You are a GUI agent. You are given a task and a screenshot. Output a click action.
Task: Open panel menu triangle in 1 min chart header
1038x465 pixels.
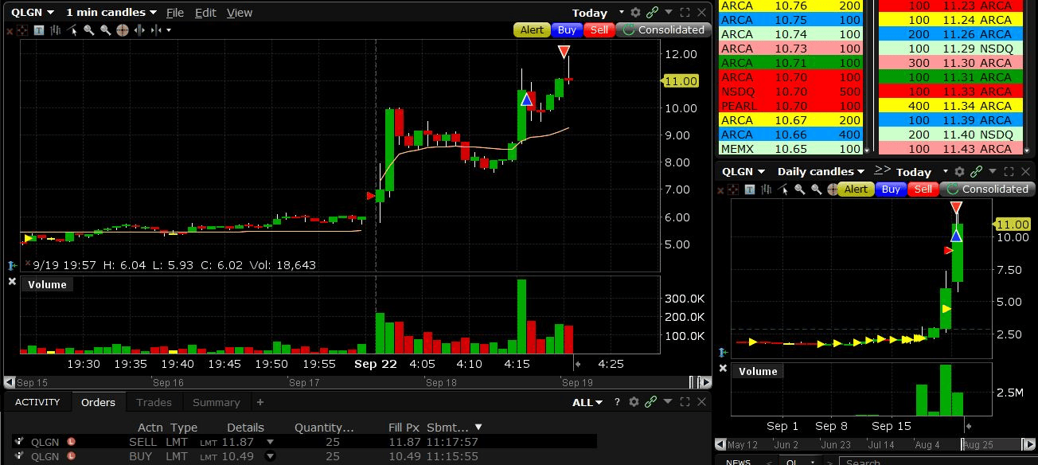coord(669,13)
